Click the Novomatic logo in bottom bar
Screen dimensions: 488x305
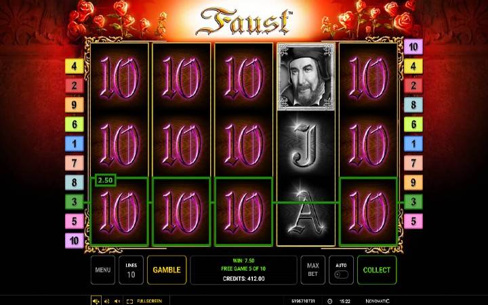378,301
